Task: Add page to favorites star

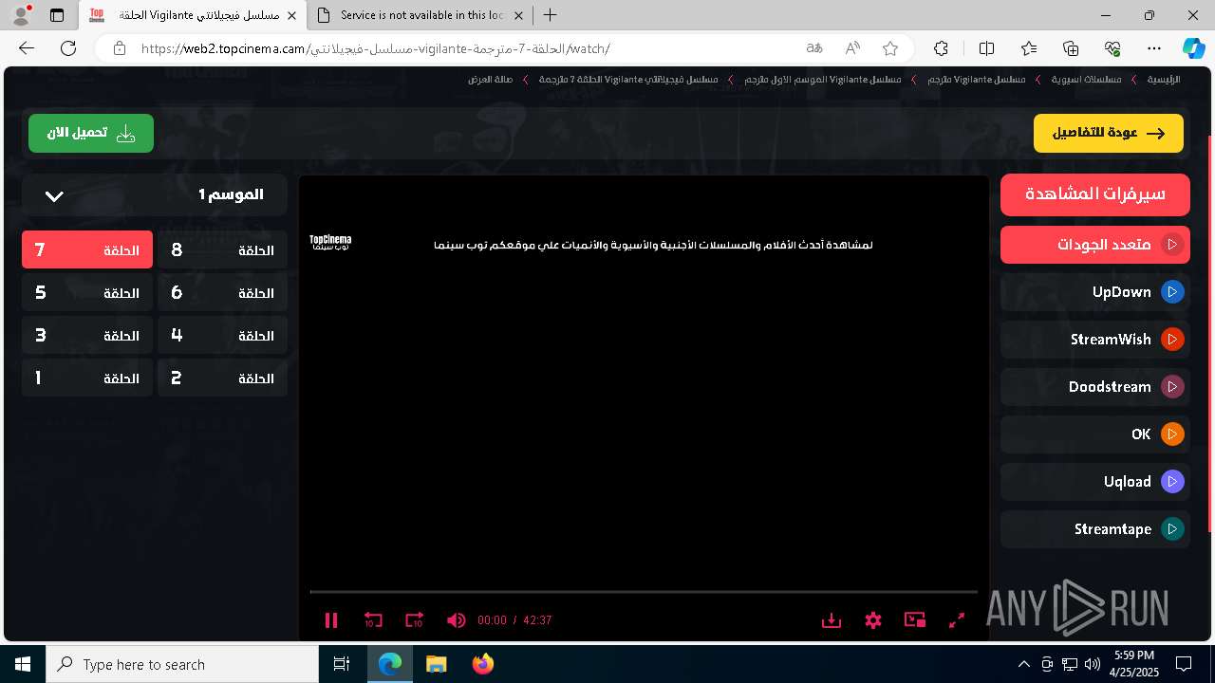Action: (890, 48)
